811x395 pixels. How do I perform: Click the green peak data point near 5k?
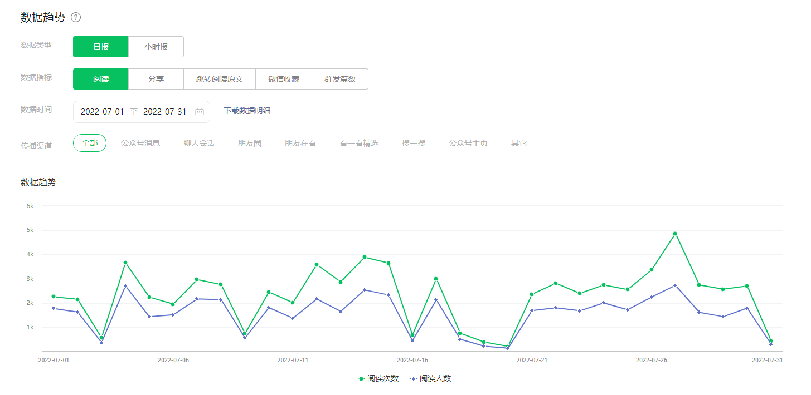675,234
